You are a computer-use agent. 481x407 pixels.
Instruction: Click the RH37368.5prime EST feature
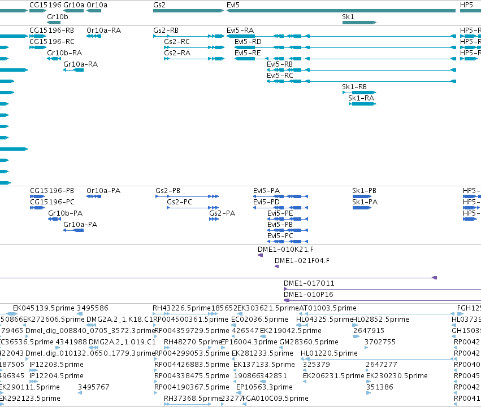[x=188, y=404]
